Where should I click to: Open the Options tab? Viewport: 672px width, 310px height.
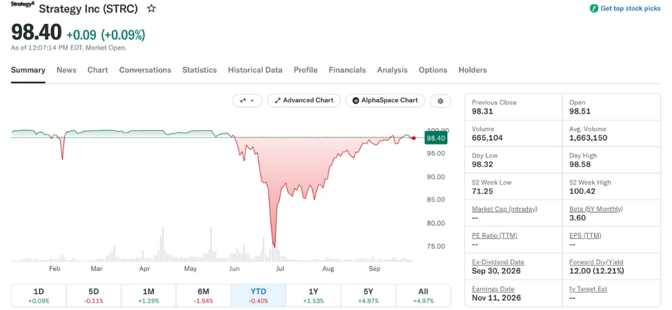click(x=433, y=70)
